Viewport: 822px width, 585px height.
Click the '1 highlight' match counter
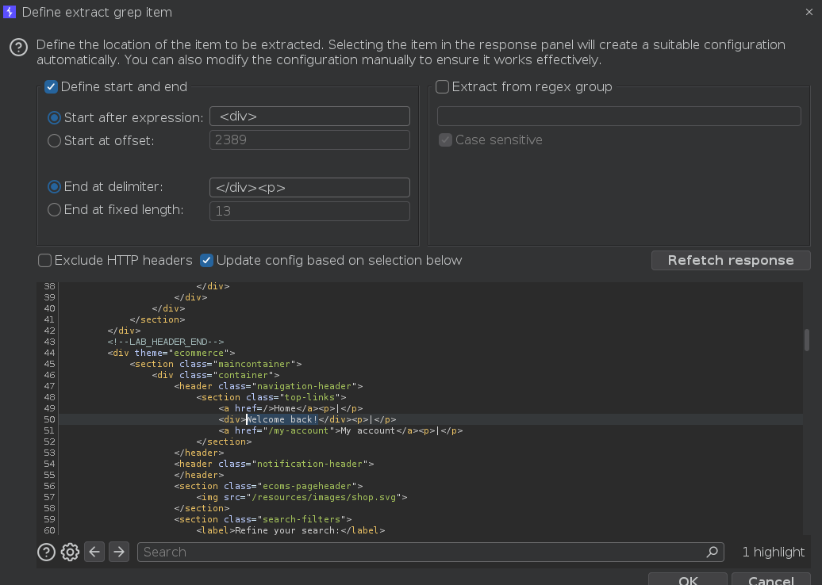coord(774,552)
